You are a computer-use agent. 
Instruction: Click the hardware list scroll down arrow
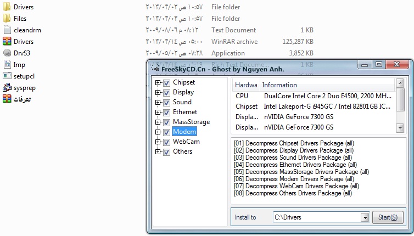(400, 128)
